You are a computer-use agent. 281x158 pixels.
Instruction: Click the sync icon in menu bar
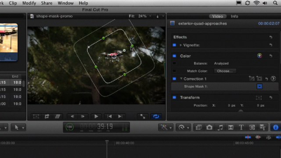point(248,3)
